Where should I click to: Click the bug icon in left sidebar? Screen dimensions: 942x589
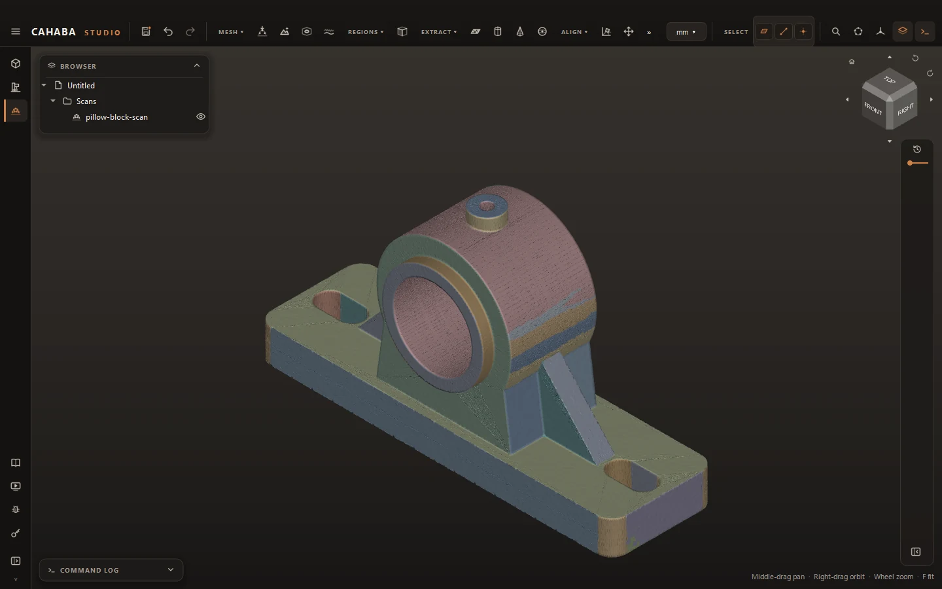coord(16,510)
